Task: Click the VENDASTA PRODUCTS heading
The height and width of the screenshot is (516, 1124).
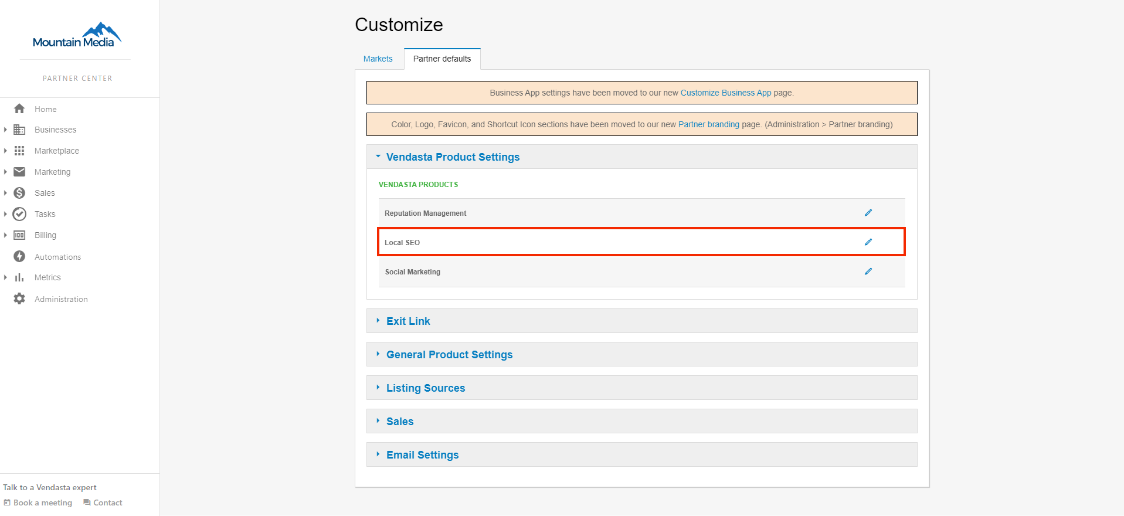Action: click(419, 185)
